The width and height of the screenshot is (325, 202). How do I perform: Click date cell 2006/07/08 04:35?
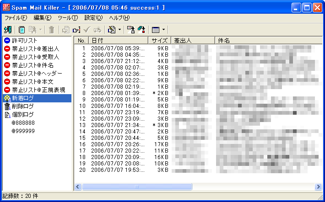point(118,55)
